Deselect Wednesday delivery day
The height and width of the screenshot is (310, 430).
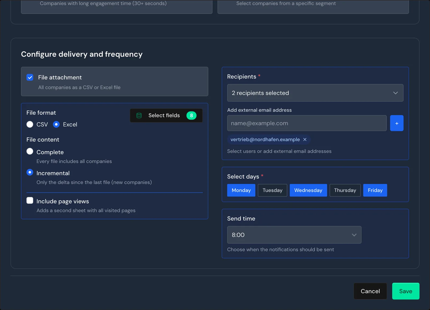[x=308, y=190]
